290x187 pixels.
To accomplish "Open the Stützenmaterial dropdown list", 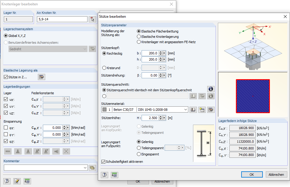I will coord(186,109).
